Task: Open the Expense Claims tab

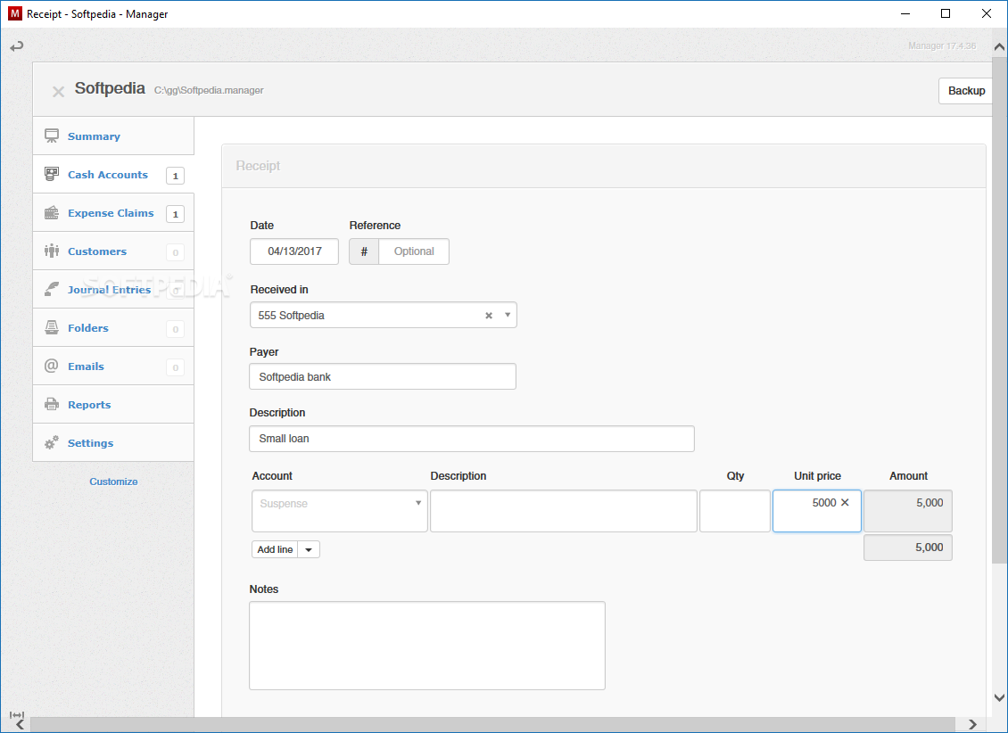Action: (x=113, y=212)
